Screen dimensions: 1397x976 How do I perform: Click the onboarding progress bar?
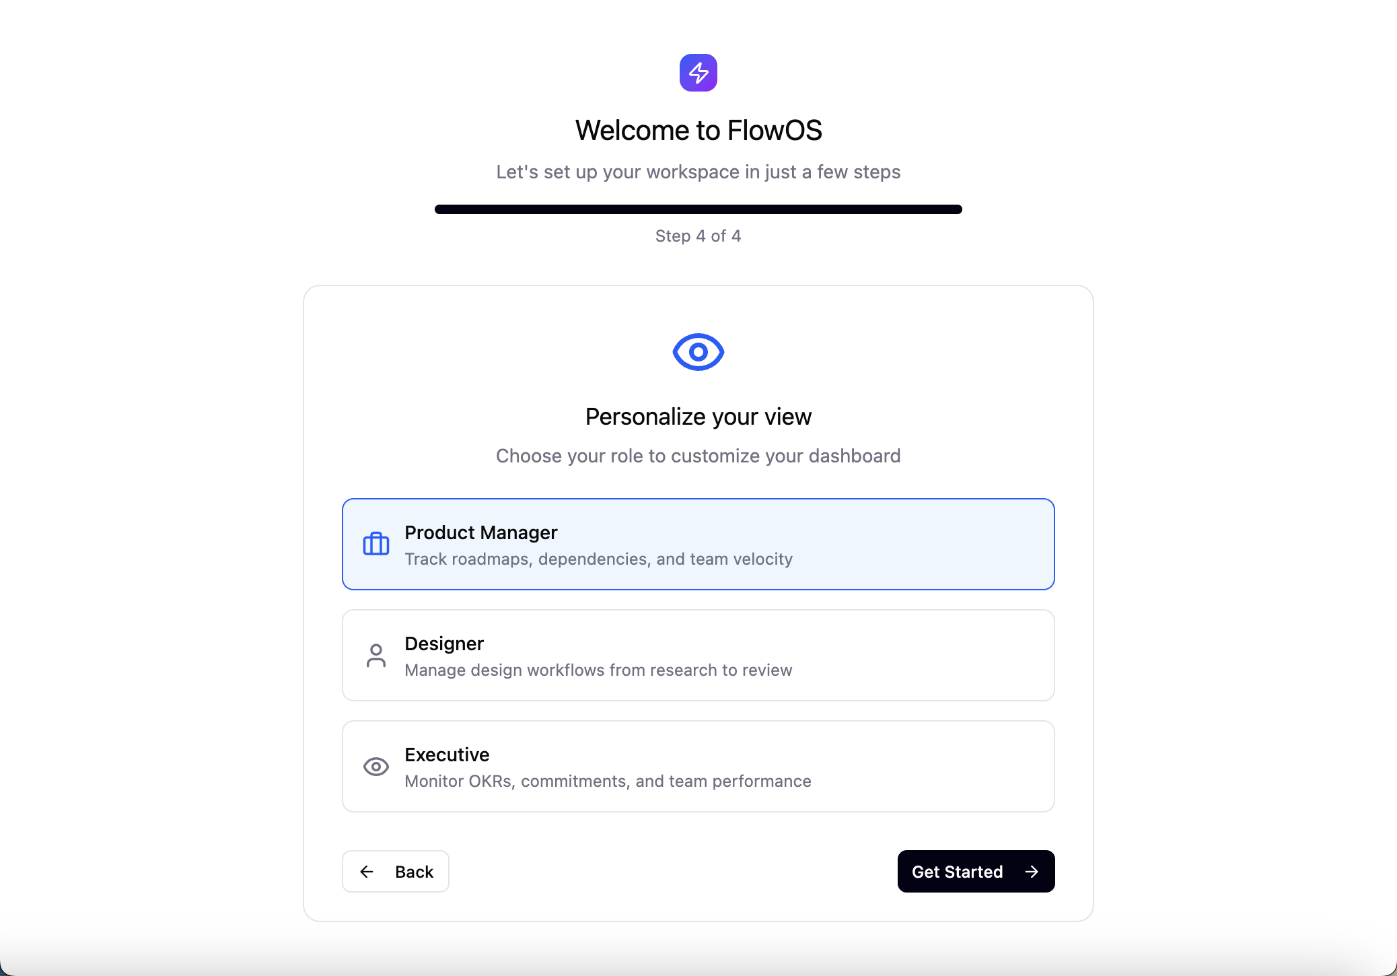point(698,209)
